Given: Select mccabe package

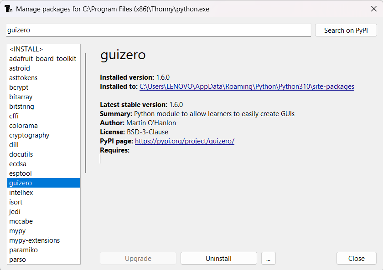Looking at the screenshot, I should click(x=44, y=221).
